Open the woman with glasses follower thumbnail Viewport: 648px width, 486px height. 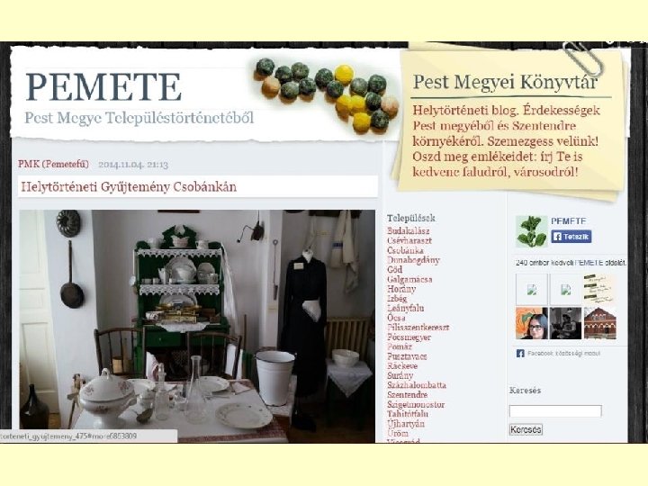(x=532, y=323)
